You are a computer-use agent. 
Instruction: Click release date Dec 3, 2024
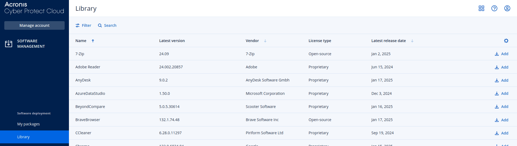coord(382,93)
